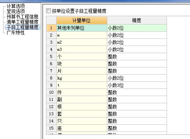
Task: Click row number 15 header
Action: 51,128
